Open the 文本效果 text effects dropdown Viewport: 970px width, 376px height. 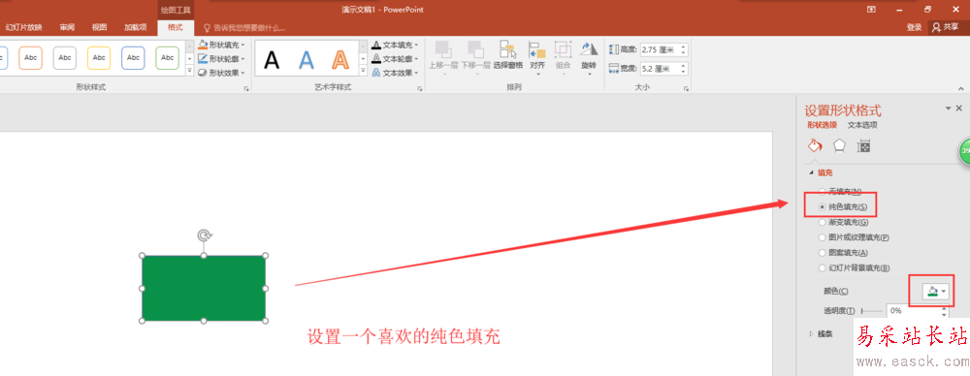click(396, 73)
